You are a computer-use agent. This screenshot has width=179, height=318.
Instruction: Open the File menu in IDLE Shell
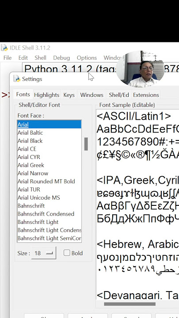coord(8,58)
